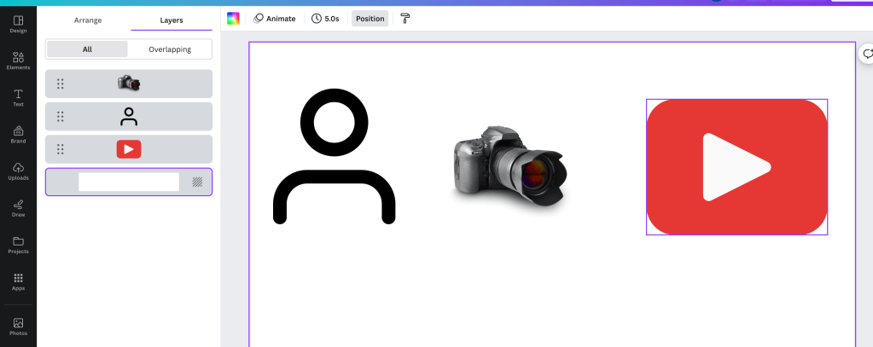Image resolution: width=873 pixels, height=347 pixels.
Task: Open the background color picker swatch
Action: [233, 19]
